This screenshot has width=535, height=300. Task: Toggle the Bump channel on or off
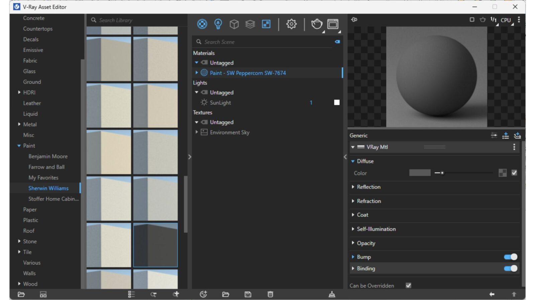511,257
